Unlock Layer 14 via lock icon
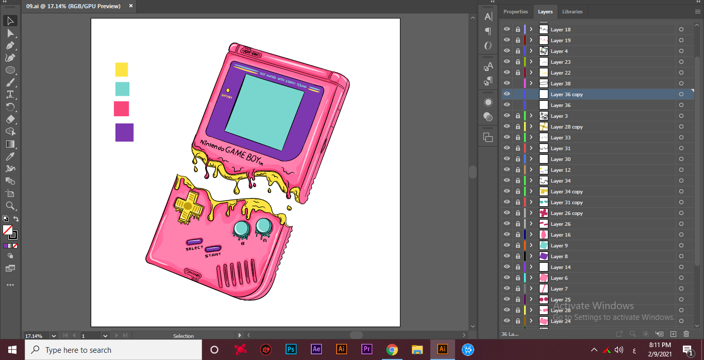 (x=517, y=267)
